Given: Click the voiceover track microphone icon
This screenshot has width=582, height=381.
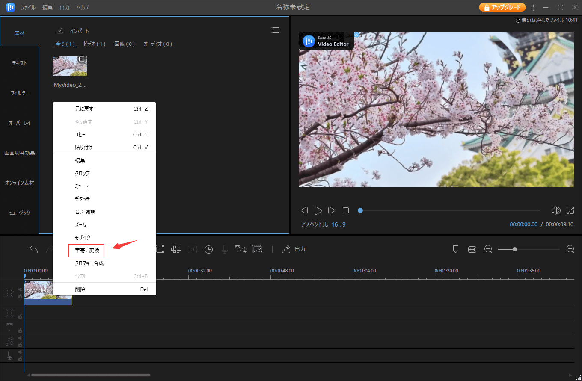Looking at the screenshot, I should [x=9, y=355].
